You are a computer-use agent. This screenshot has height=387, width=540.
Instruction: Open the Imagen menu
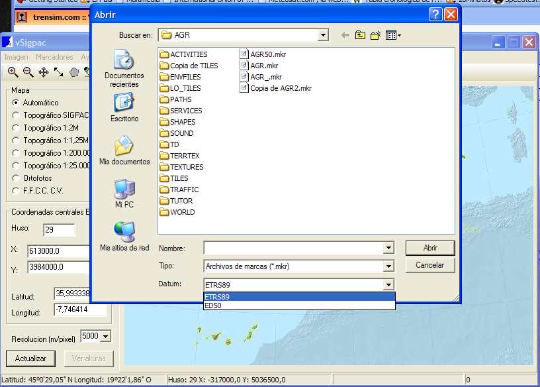click(x=17, y=58)
